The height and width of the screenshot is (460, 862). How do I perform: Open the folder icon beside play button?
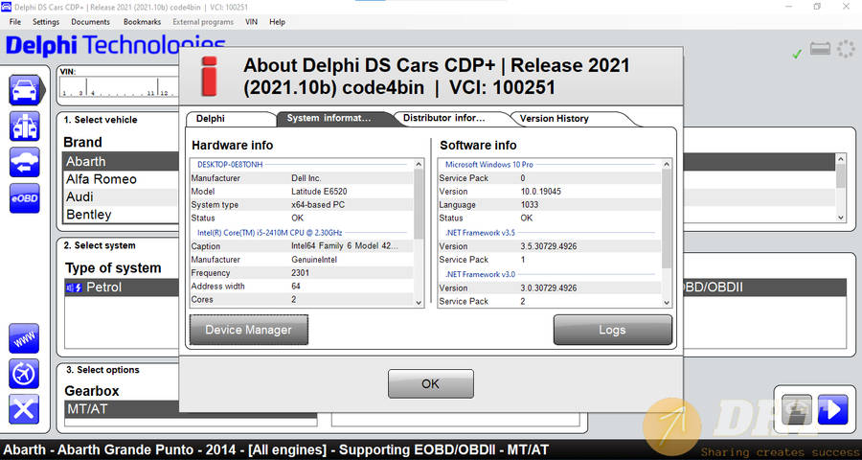797,410
